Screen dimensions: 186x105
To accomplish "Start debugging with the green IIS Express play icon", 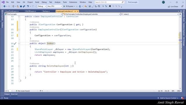I will pyautogui.click(x=64, y=6).
